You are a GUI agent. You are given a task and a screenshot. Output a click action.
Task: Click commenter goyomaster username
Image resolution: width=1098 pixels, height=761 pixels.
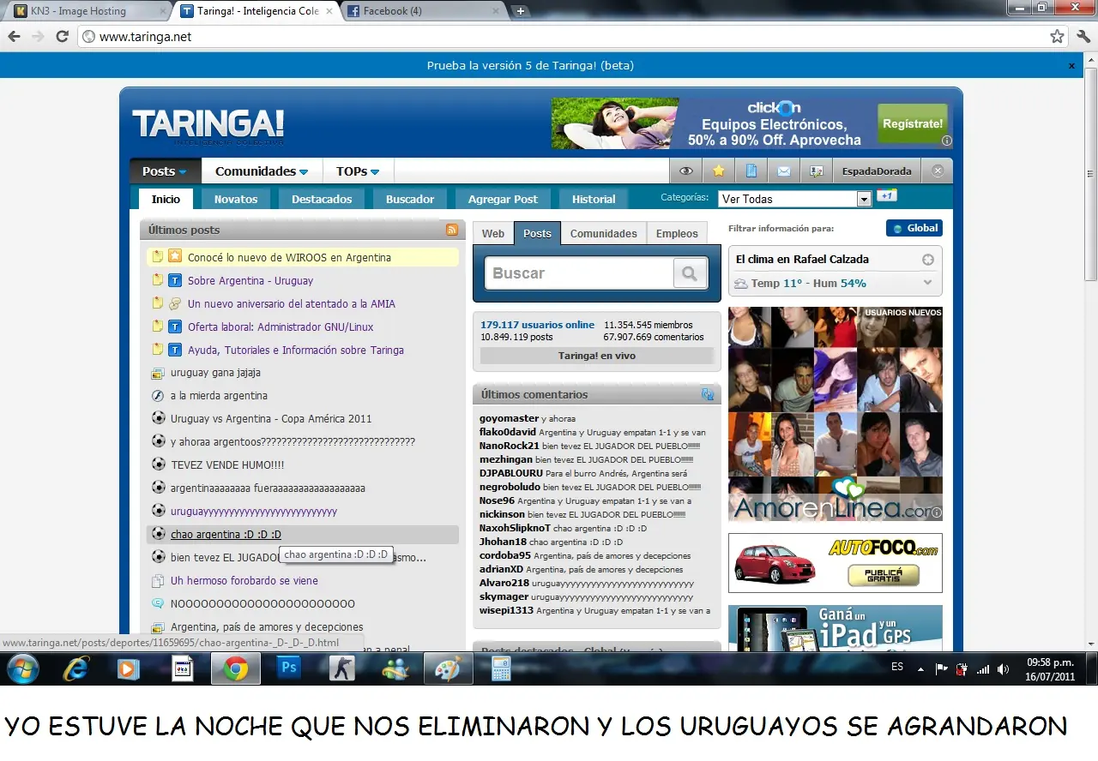[509, 418]
